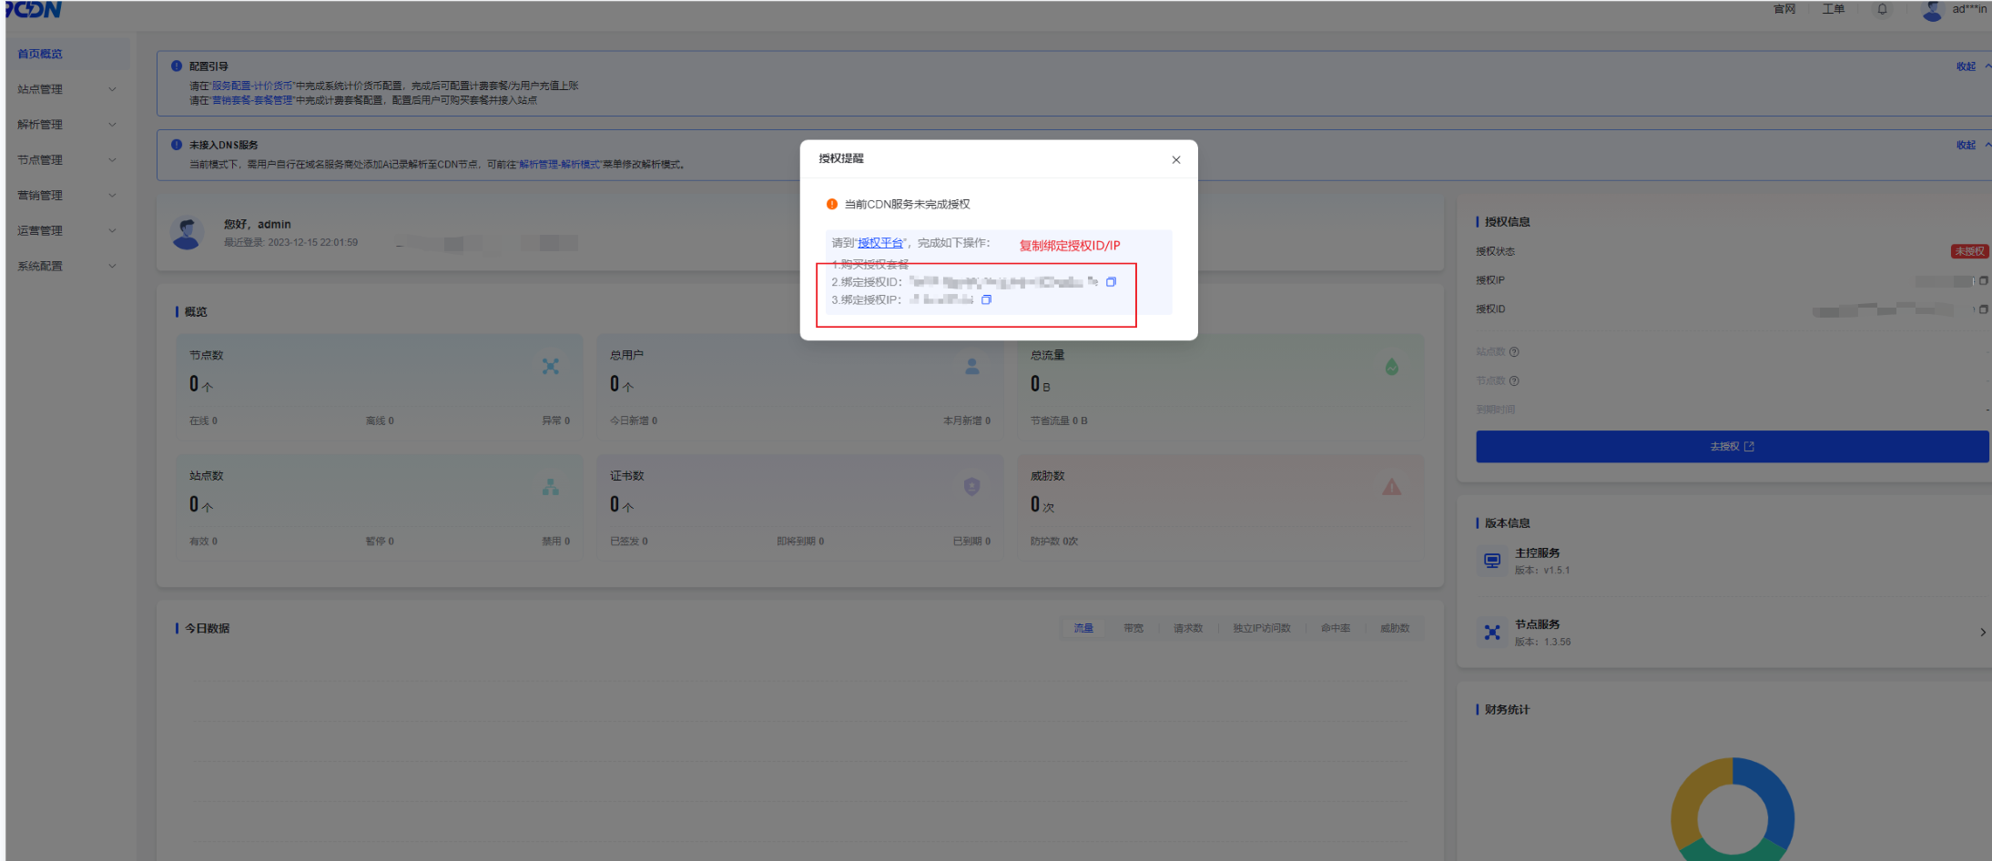The height and width of the screenshot is (861, 1992).
Task: Expand the 解析管理 sidebar menu
Action: pos(66,125)
